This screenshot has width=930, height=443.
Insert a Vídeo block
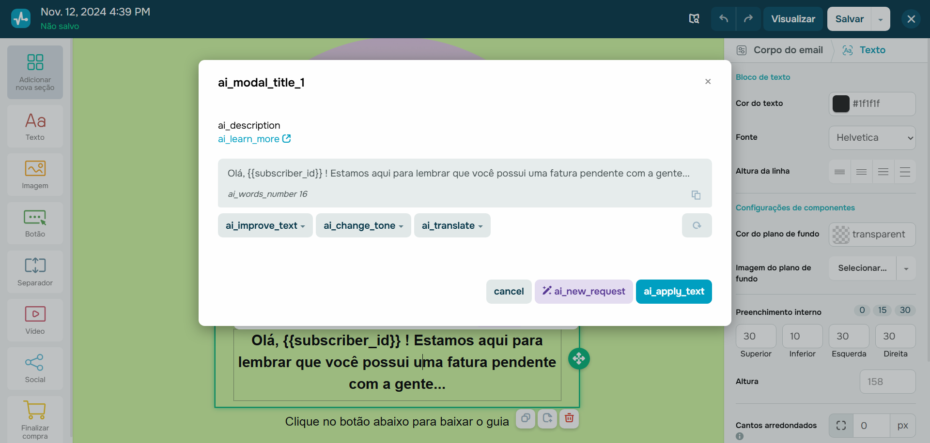pos(34,320)
